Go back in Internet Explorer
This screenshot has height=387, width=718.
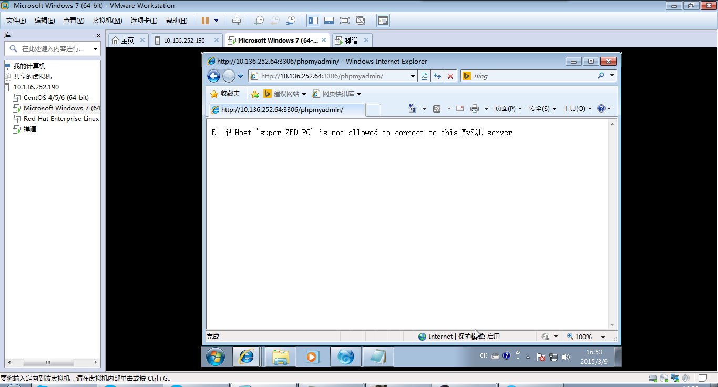tap(213, 76)
